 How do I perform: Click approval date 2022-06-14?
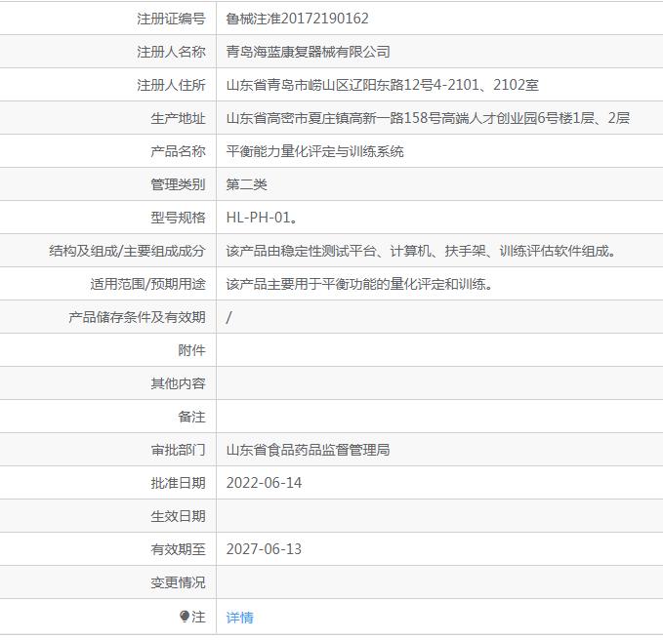264,483
